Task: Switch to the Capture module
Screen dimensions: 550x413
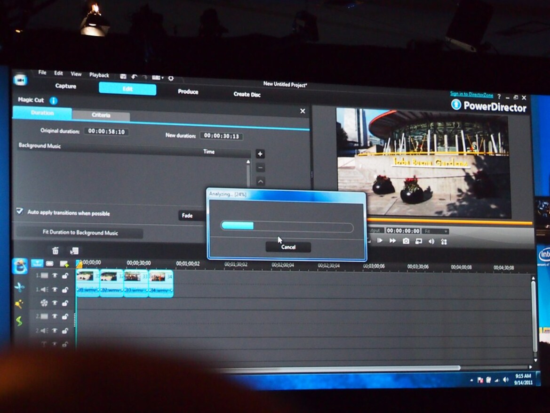Action: pos(65,86)
